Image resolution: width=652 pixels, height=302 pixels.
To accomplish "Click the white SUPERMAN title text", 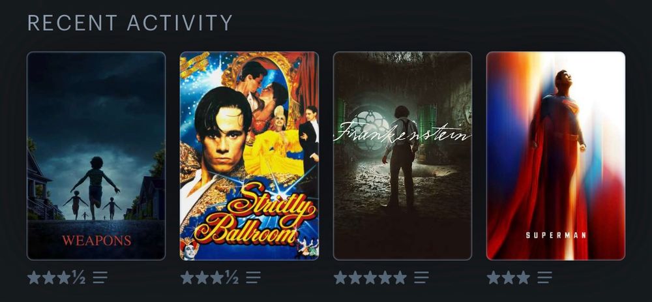I will coord(556,235).
